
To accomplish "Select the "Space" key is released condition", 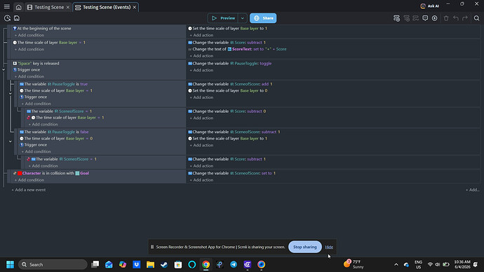I will coord(36,64).
